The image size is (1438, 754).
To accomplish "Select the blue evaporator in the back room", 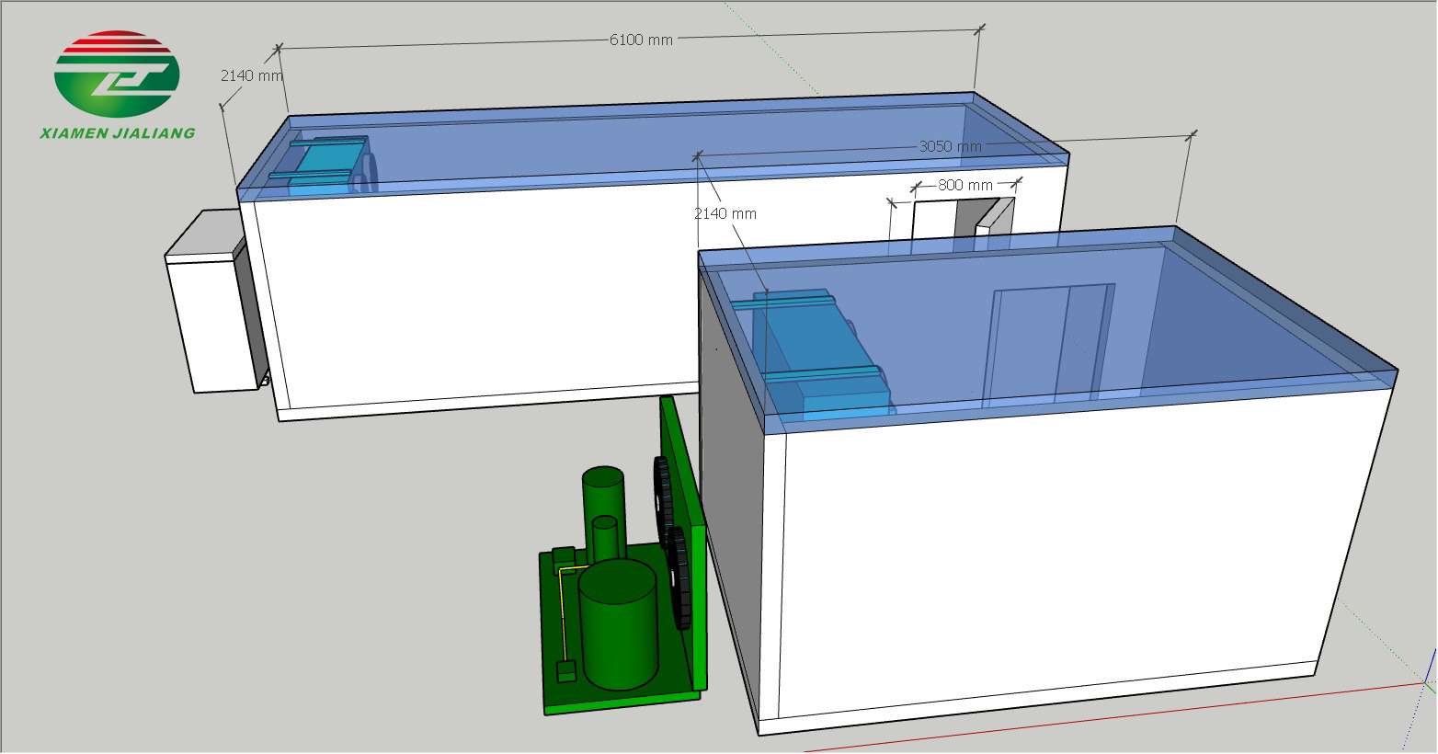I will click(x=322, y=164).
